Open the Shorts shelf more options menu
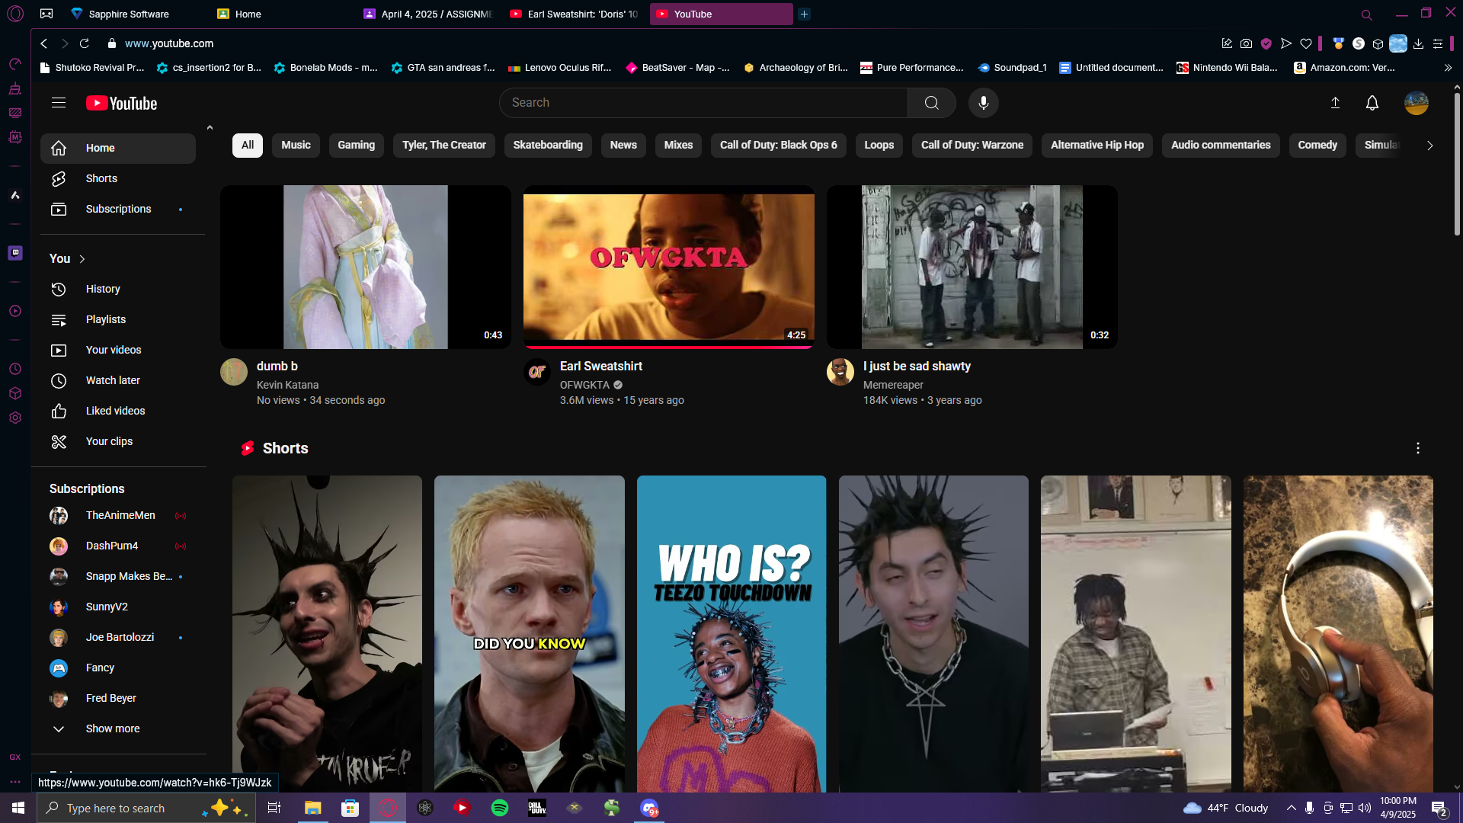This screenshot has height=823, width=1463. coord(1418,448)
